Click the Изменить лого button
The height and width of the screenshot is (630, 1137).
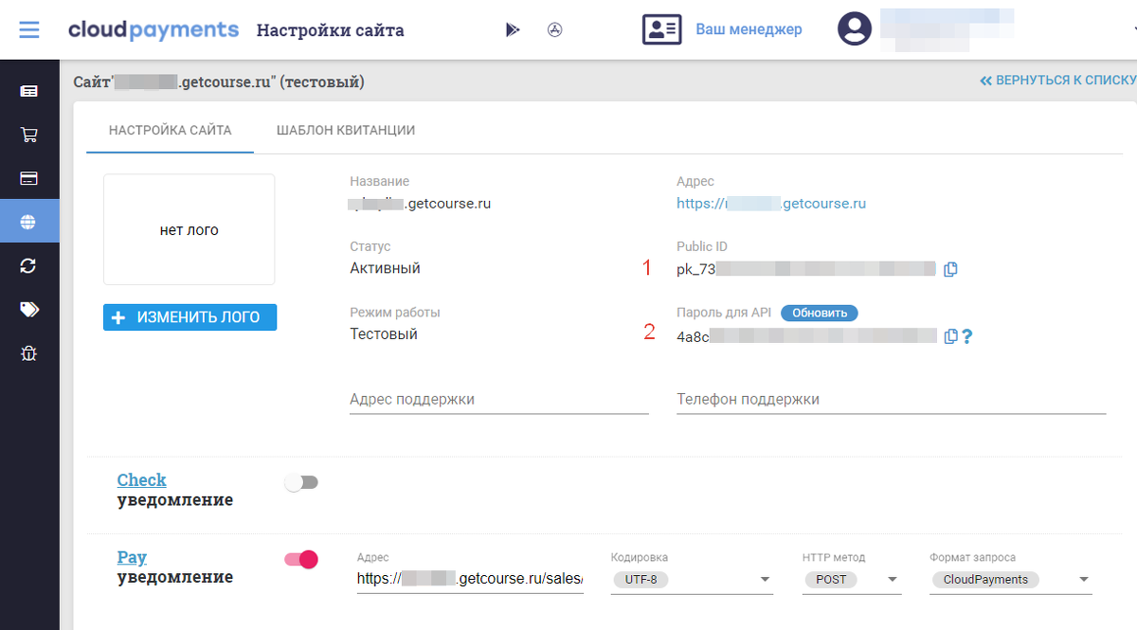(x=189, y=317)
